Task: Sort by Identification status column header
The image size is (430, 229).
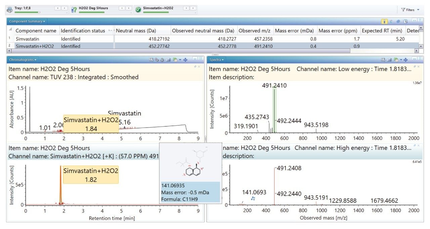Action: coord(83,31)
